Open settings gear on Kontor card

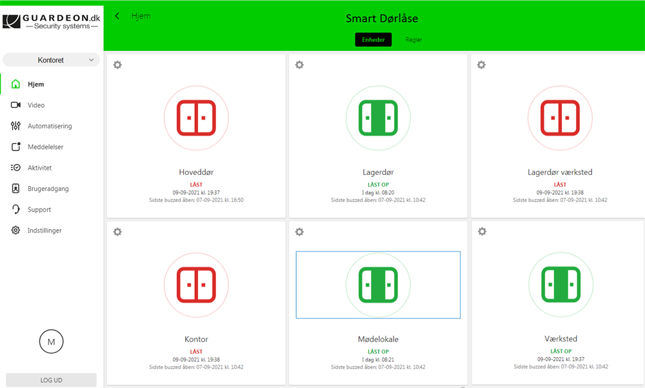[x=117, y=232]
